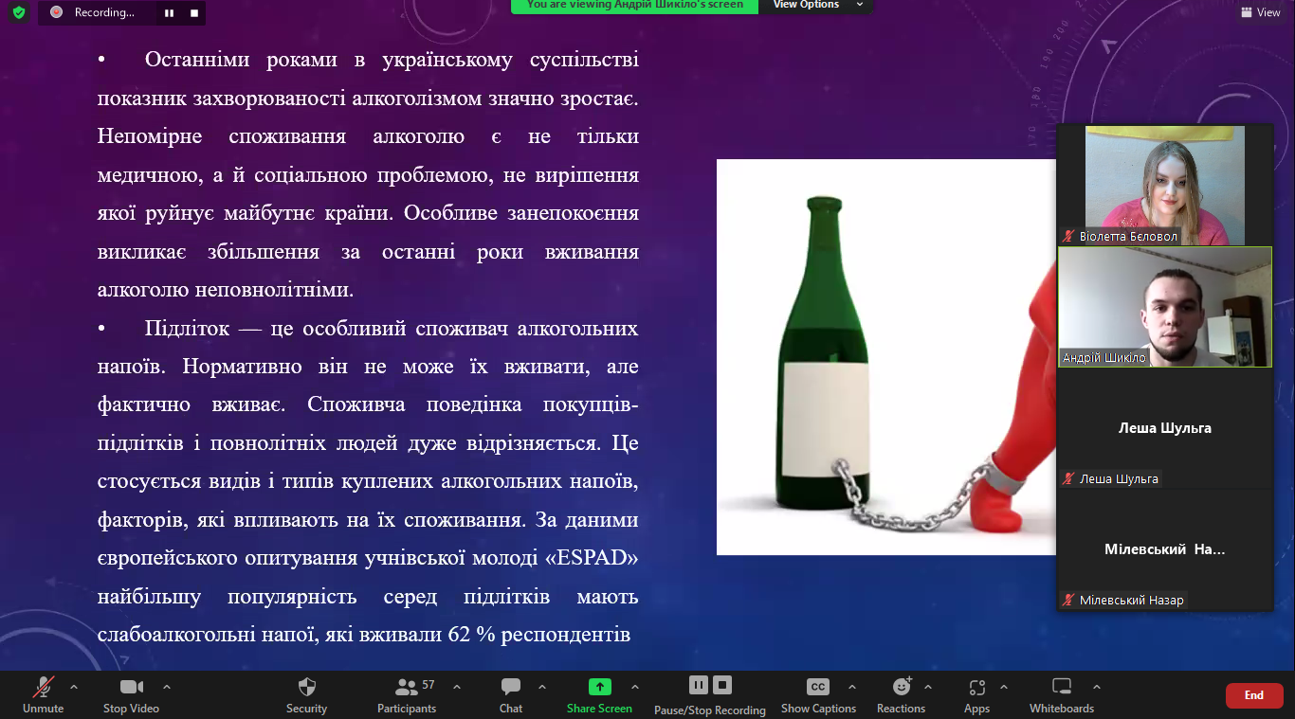
Task: Stop recording via the top-left indicator
Action: tap(193, 13)
